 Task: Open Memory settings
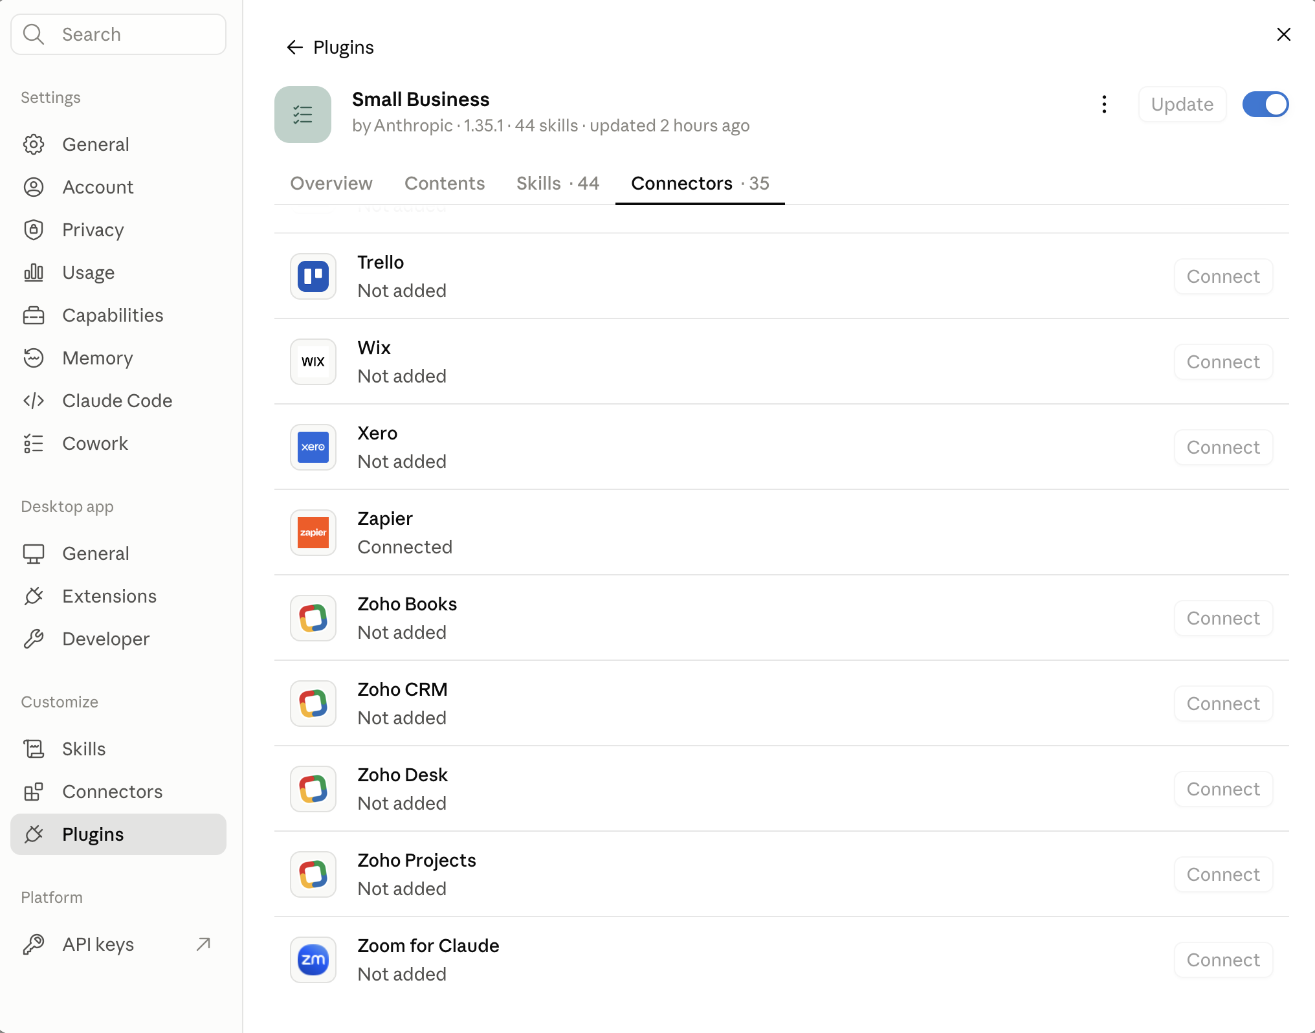point(118,358)
